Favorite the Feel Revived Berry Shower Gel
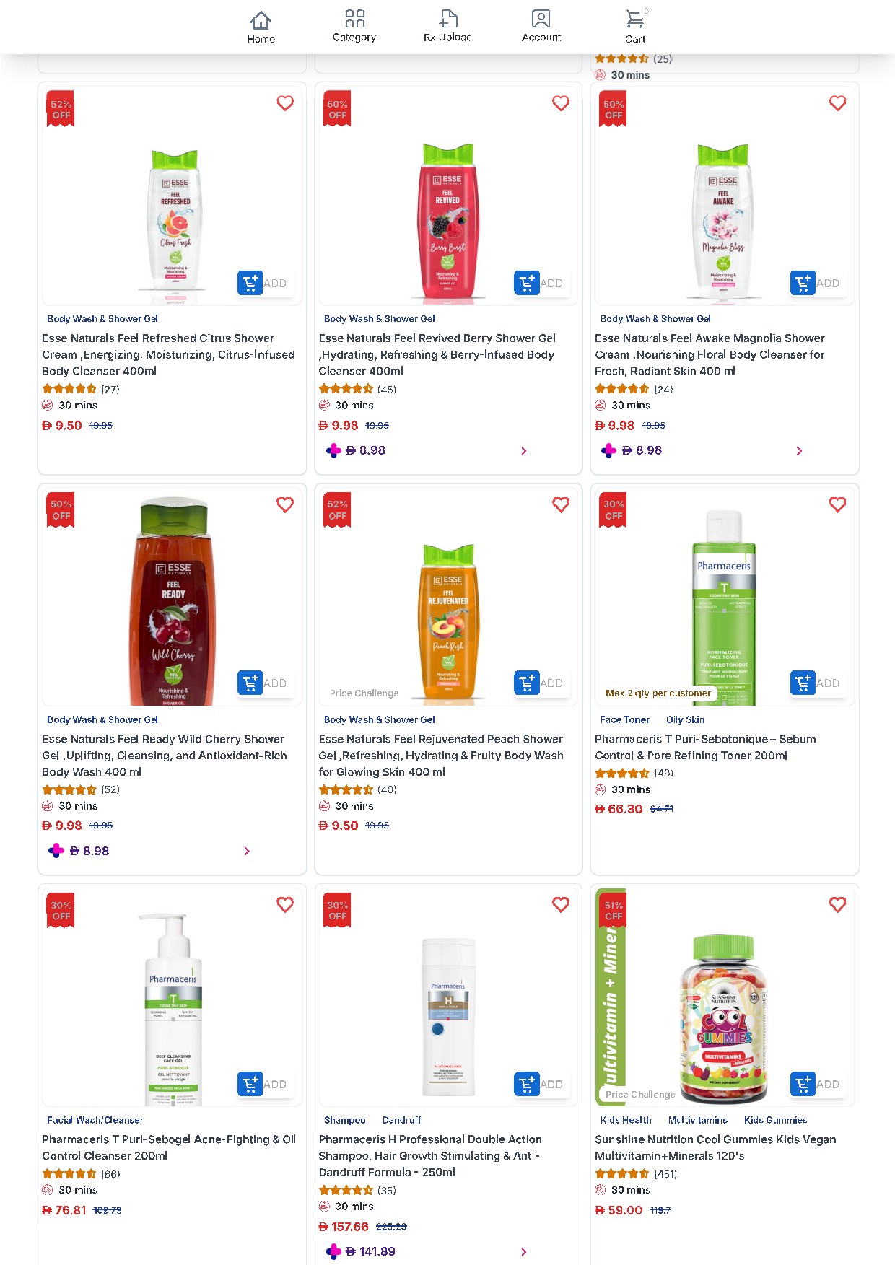Image resolution: width=895 pixels, height=1265 pixels. [x=561, y=103]
